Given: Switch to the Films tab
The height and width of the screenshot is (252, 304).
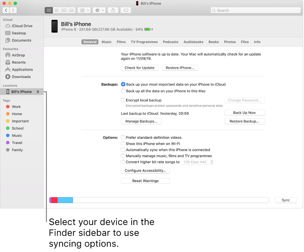Looking at the screenshot, I should [x=121, y=42].
